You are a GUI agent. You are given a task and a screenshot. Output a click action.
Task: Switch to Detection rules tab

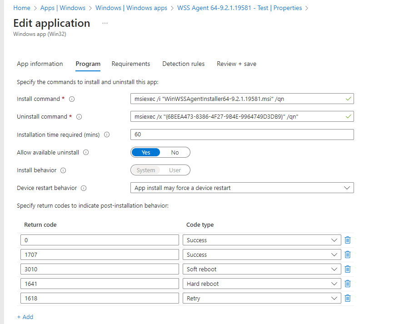pyautogui.click(x=183, y=64)
